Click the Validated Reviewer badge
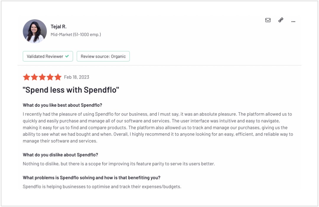Screen dimensions: 319x207 pyautogui.click(x=48, y=56)
